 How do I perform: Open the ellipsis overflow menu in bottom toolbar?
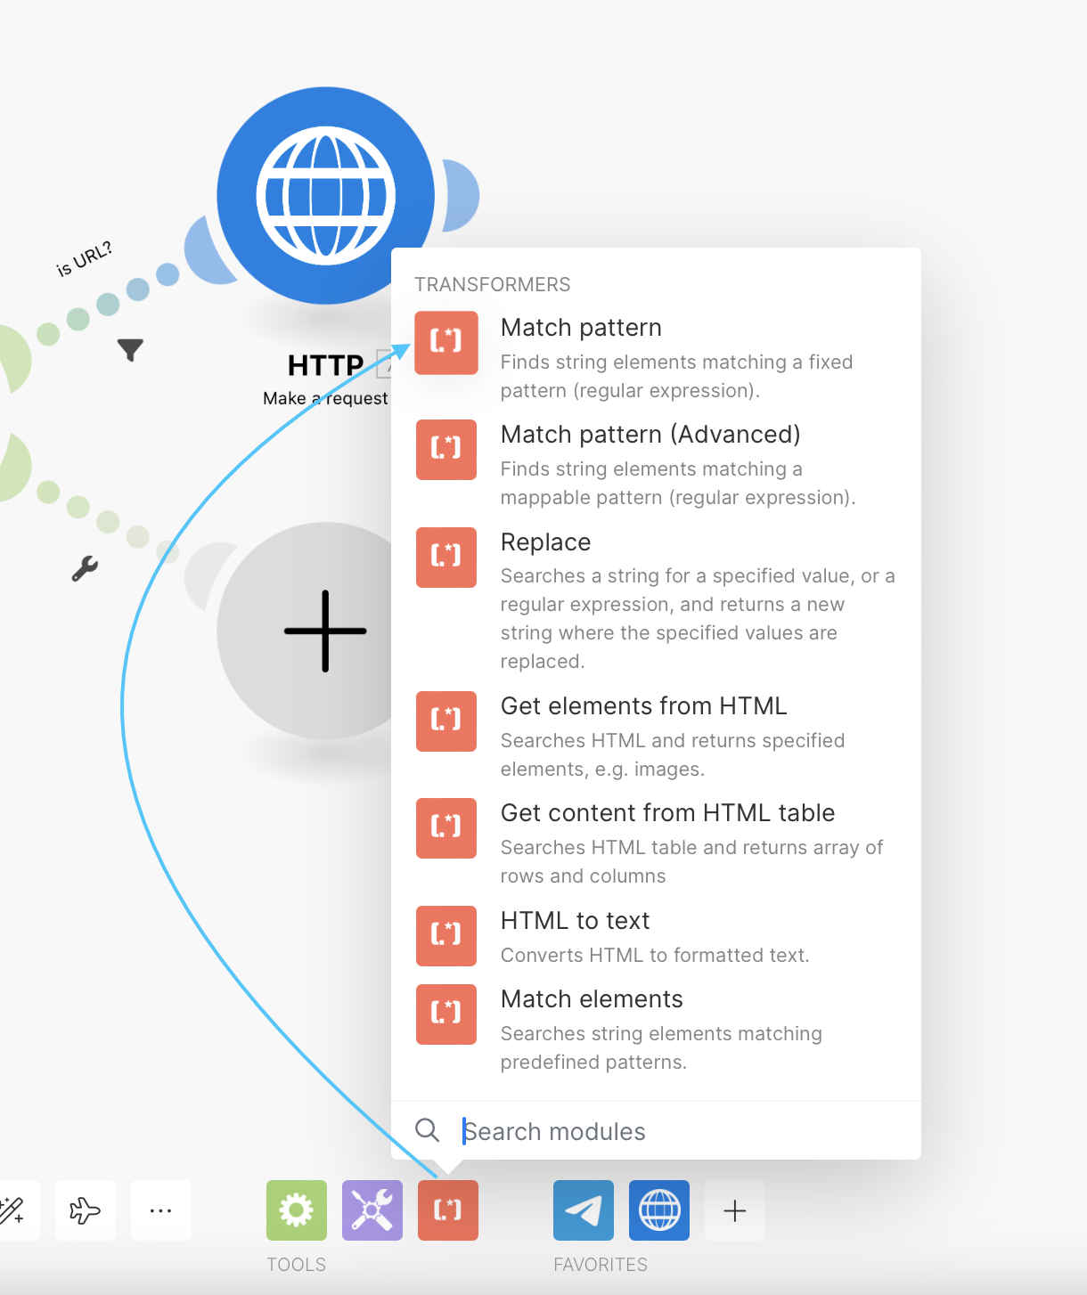(x=160, y=1210)
